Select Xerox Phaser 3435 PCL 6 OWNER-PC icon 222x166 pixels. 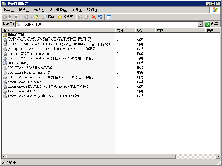click(5, 87)
